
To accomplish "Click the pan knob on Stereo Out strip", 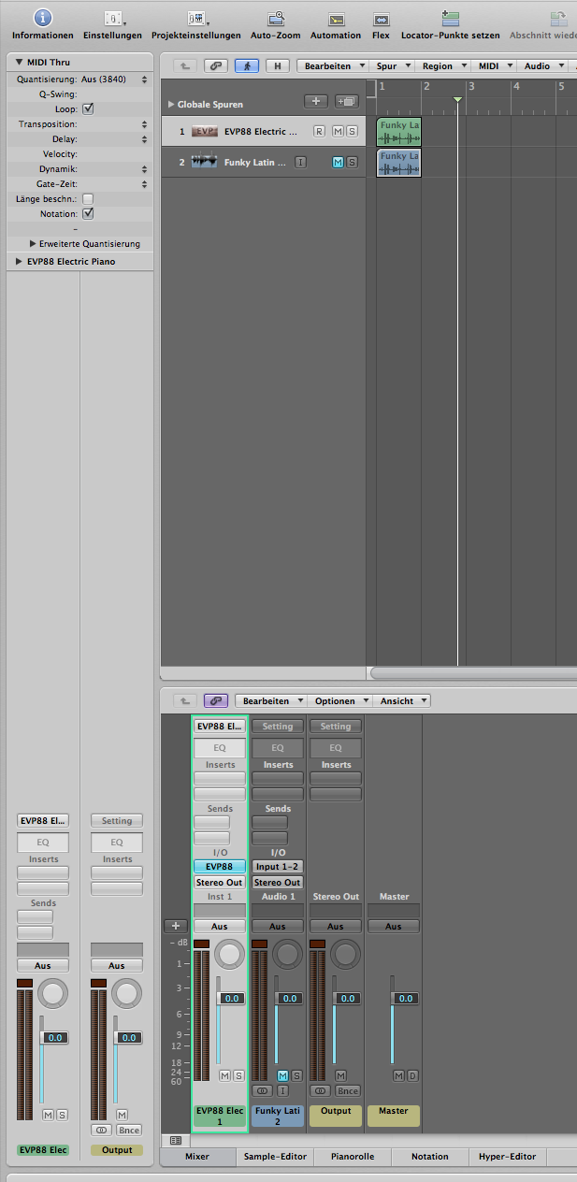I will pyautogui.click(x=347, y=954).
